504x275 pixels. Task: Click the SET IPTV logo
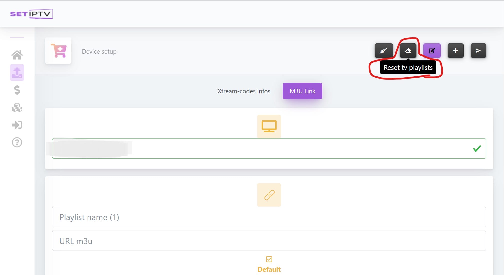coord(31,14)
